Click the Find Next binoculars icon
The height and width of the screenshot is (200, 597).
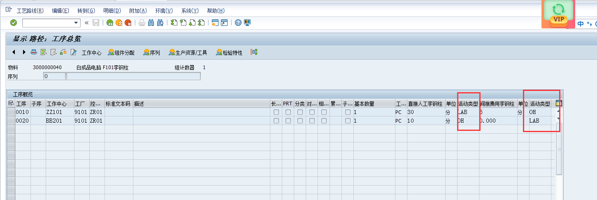tap(160, 23)
